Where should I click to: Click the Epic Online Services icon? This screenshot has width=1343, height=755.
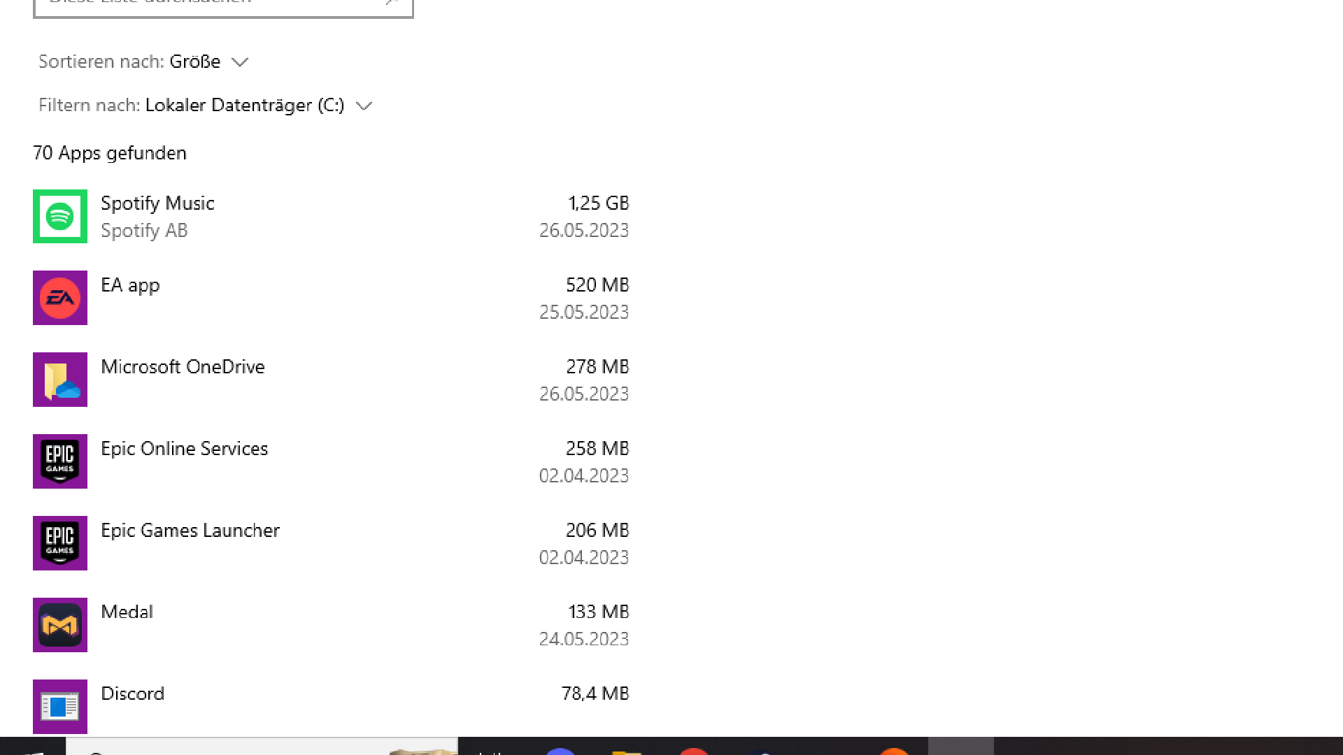[60, 461]
